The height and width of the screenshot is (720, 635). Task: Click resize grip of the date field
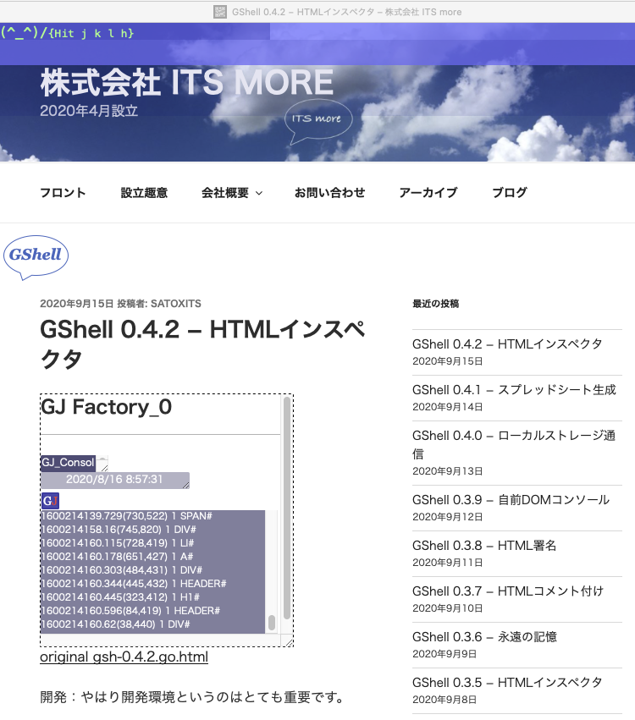point(185,485)
